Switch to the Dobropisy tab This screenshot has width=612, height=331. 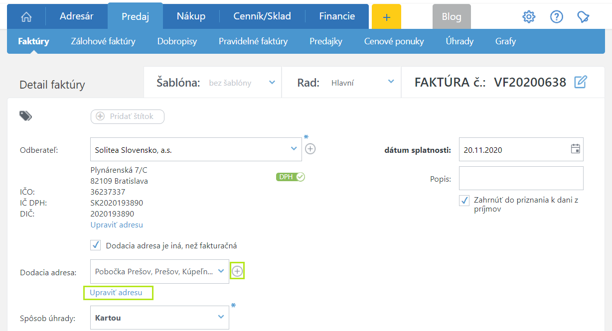coord(177,41)
